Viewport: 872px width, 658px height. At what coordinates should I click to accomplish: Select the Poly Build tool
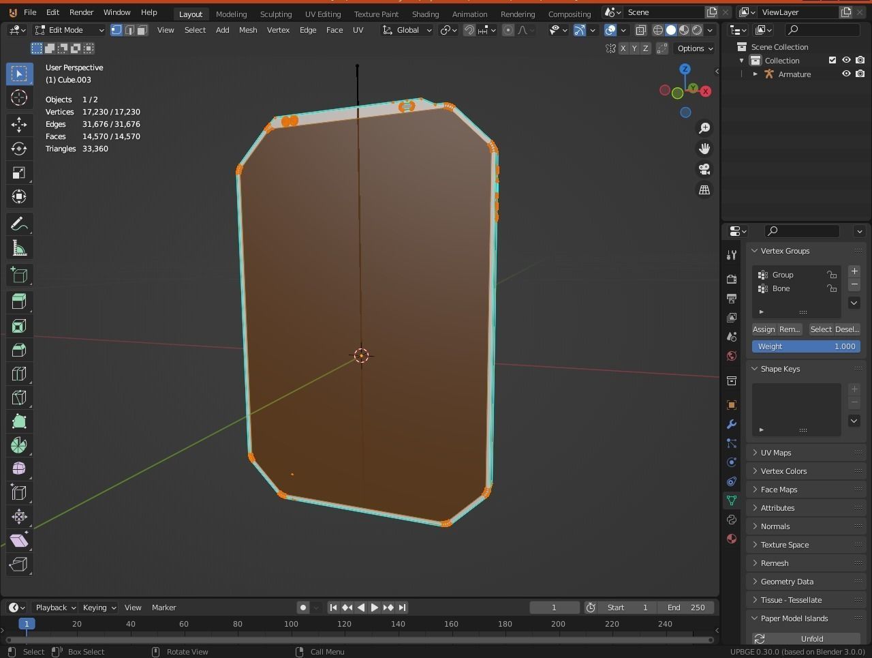click(x=19, y=421)
